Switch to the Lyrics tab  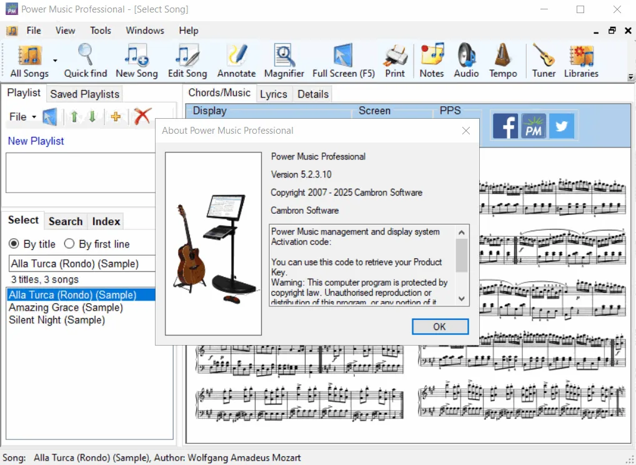[274, 94]
